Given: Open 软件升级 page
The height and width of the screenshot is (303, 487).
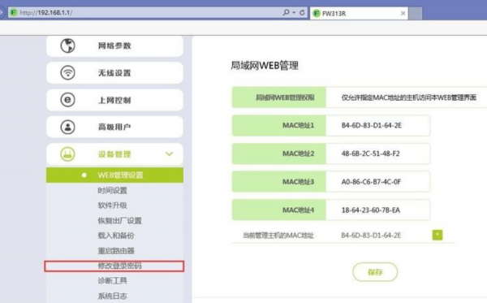Looking at the screenshot, I should 113,206.
